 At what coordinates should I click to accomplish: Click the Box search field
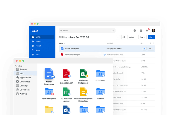[87, 31]
